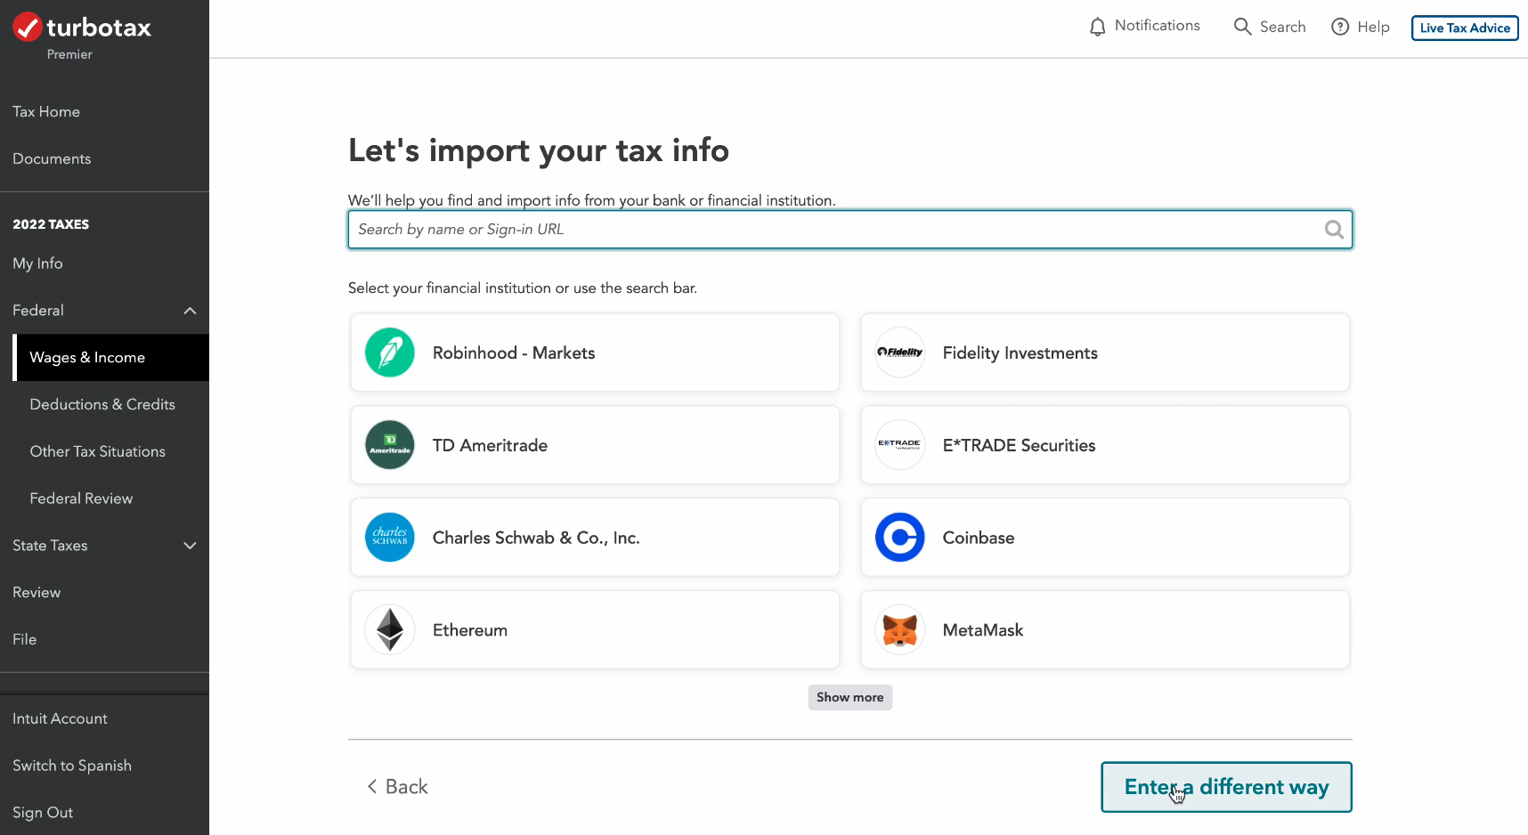Sign Out of TurboTax

[43, 813]
